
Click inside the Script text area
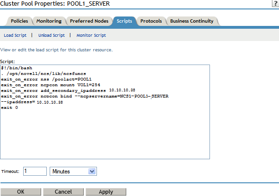point(105,112)
